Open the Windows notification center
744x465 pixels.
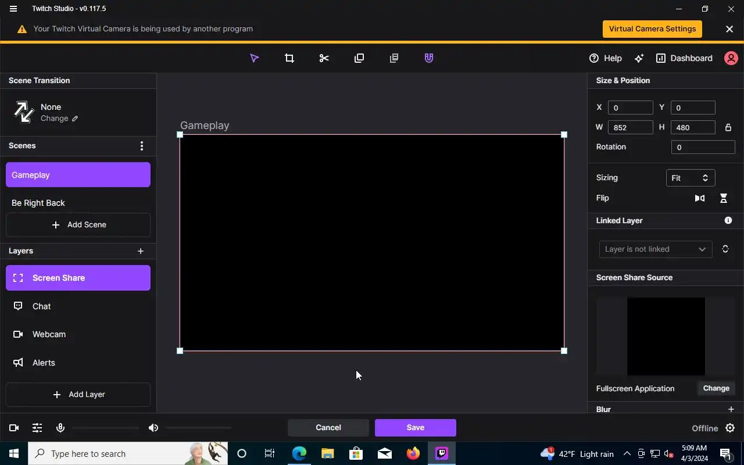coord(725,453)
